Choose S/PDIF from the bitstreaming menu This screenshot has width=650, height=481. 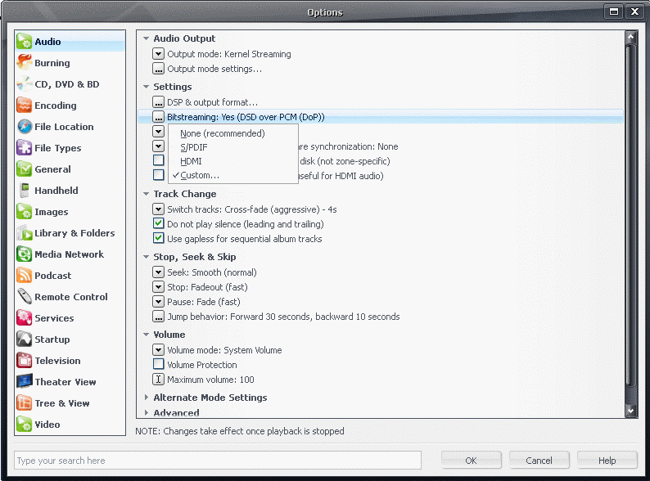(194, 147)
